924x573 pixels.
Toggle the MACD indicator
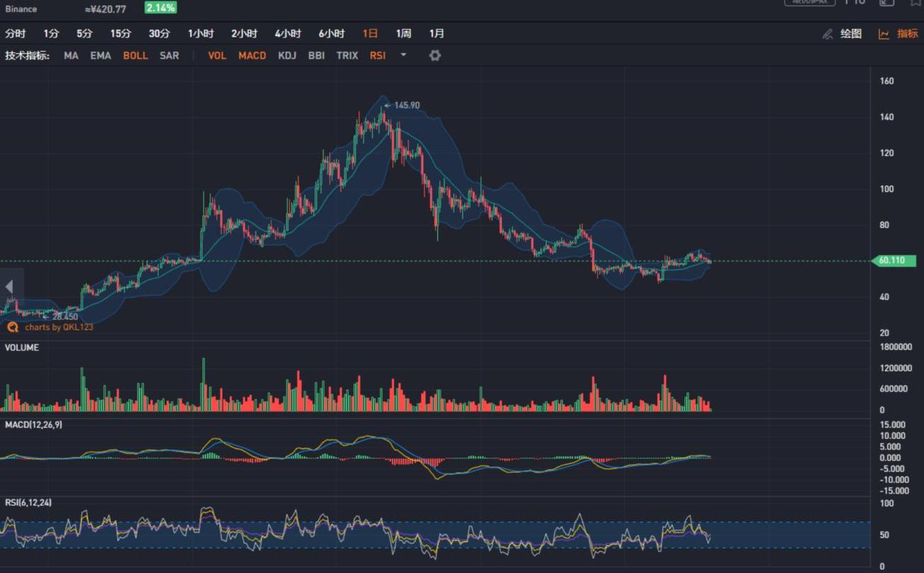(x=252, y=55)
